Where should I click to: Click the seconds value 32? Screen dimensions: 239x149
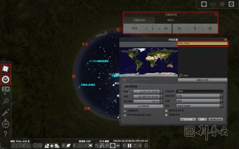point(210,29)
